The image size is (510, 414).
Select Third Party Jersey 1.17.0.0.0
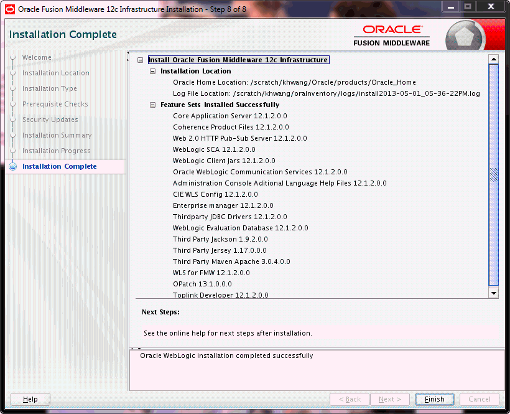(220, 251)
